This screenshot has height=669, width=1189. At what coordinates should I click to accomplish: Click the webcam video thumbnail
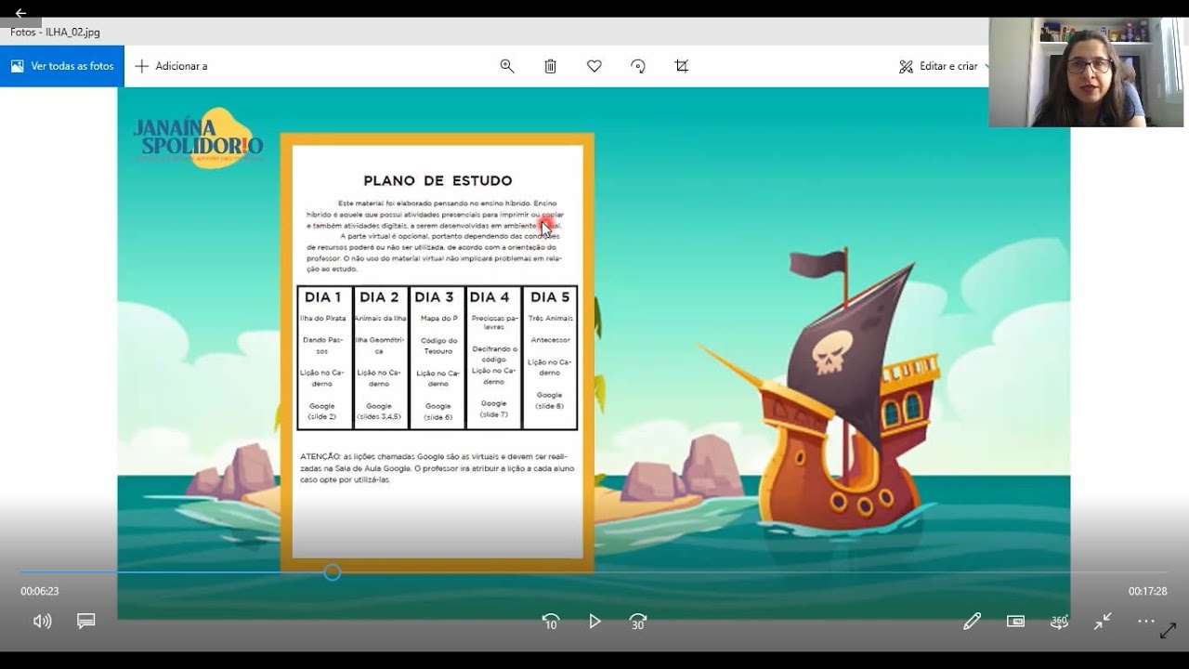pyautogui.click(x=1086, y=72)
